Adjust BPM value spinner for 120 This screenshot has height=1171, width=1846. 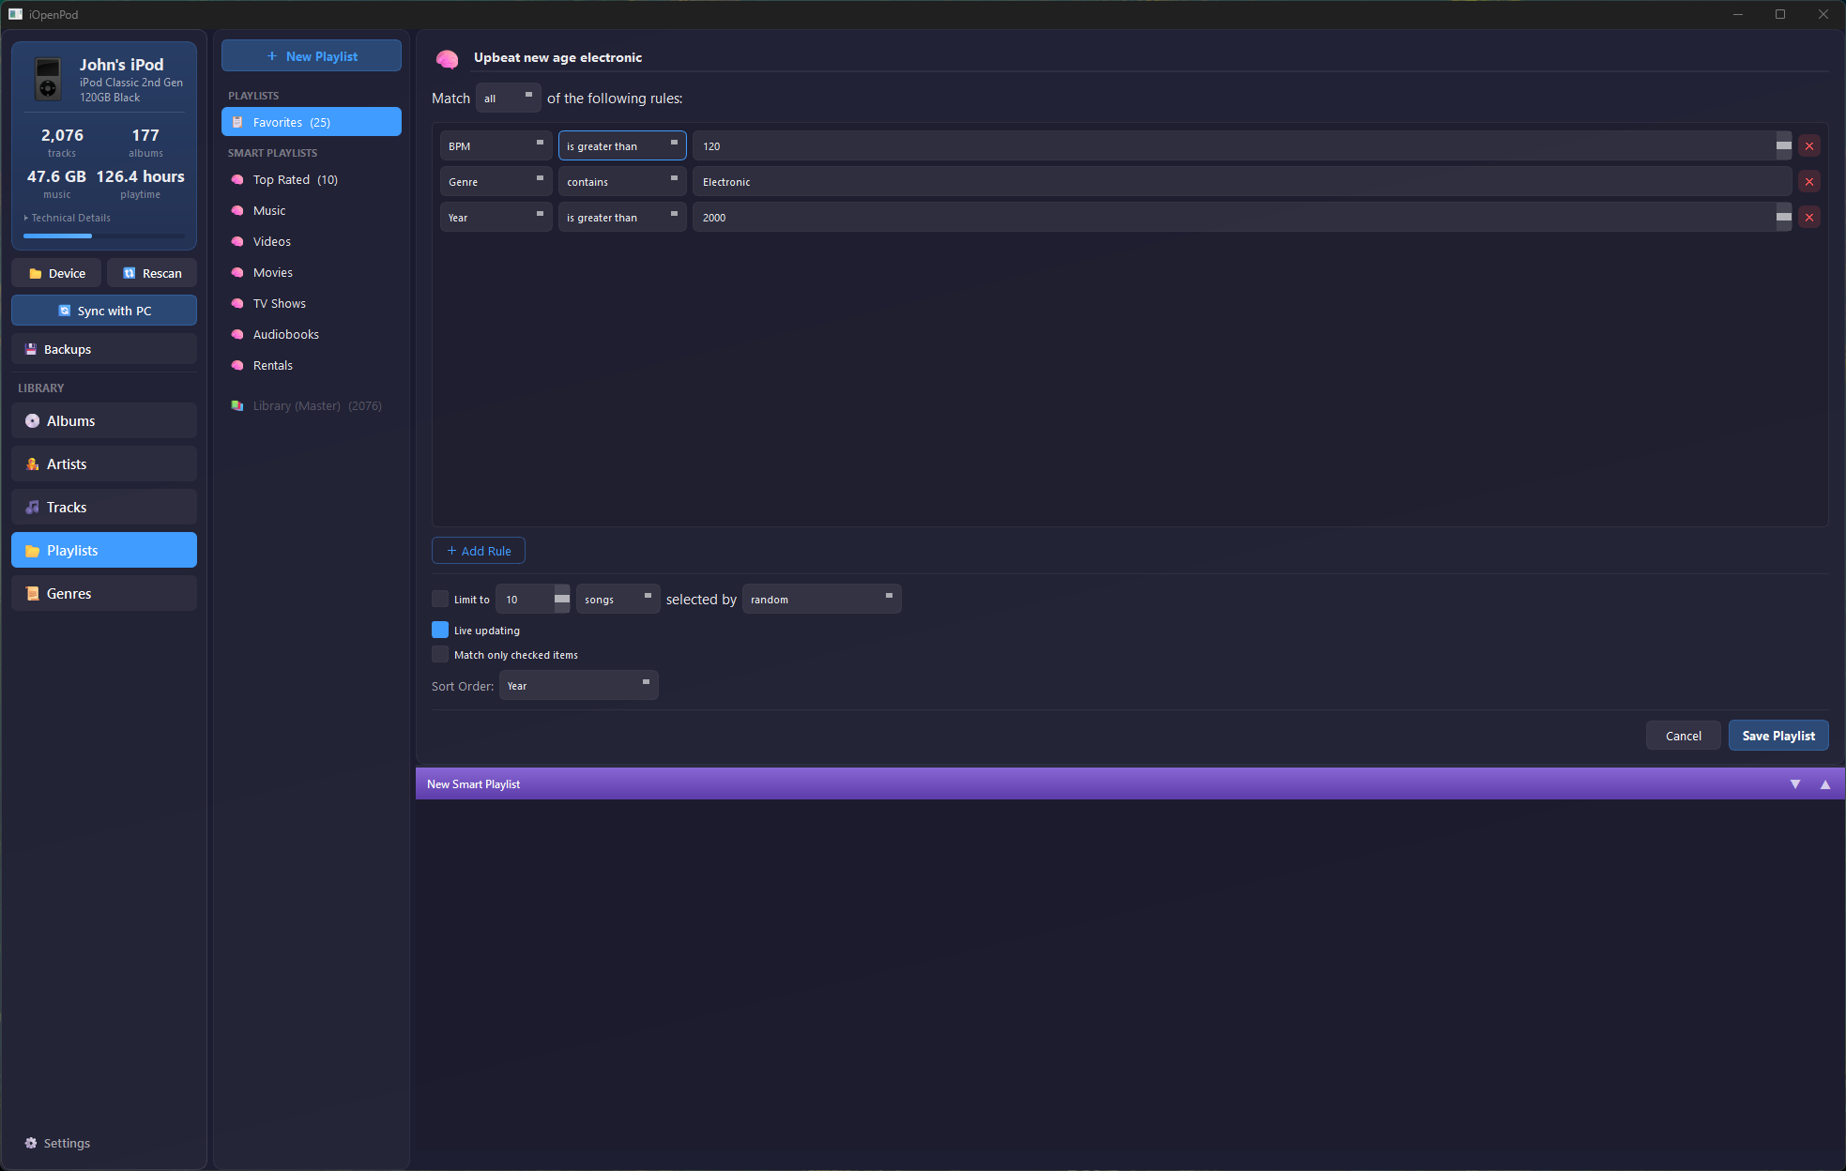[1783, 146]
